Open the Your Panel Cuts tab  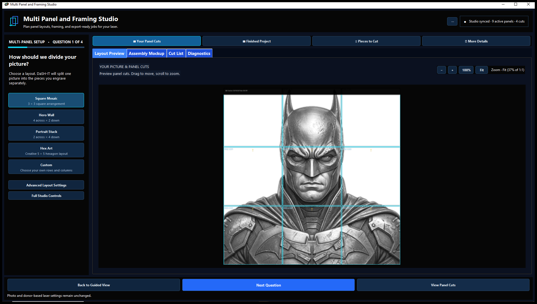pos(147,41)
